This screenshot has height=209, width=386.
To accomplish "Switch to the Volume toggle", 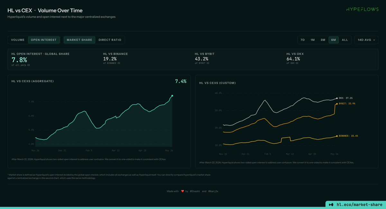I will pos(18,40).
